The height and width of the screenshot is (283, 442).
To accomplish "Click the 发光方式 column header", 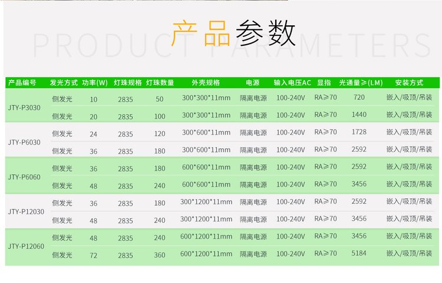I will tap(64, 83).
